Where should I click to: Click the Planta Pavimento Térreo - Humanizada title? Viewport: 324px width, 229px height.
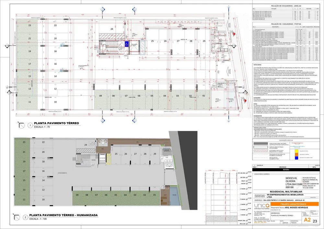click(x=64, y=215)
